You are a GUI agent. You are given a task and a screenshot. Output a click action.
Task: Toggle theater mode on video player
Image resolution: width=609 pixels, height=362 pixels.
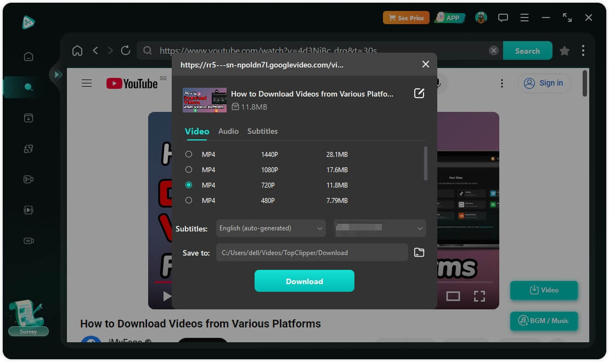(x=453, y=296)
